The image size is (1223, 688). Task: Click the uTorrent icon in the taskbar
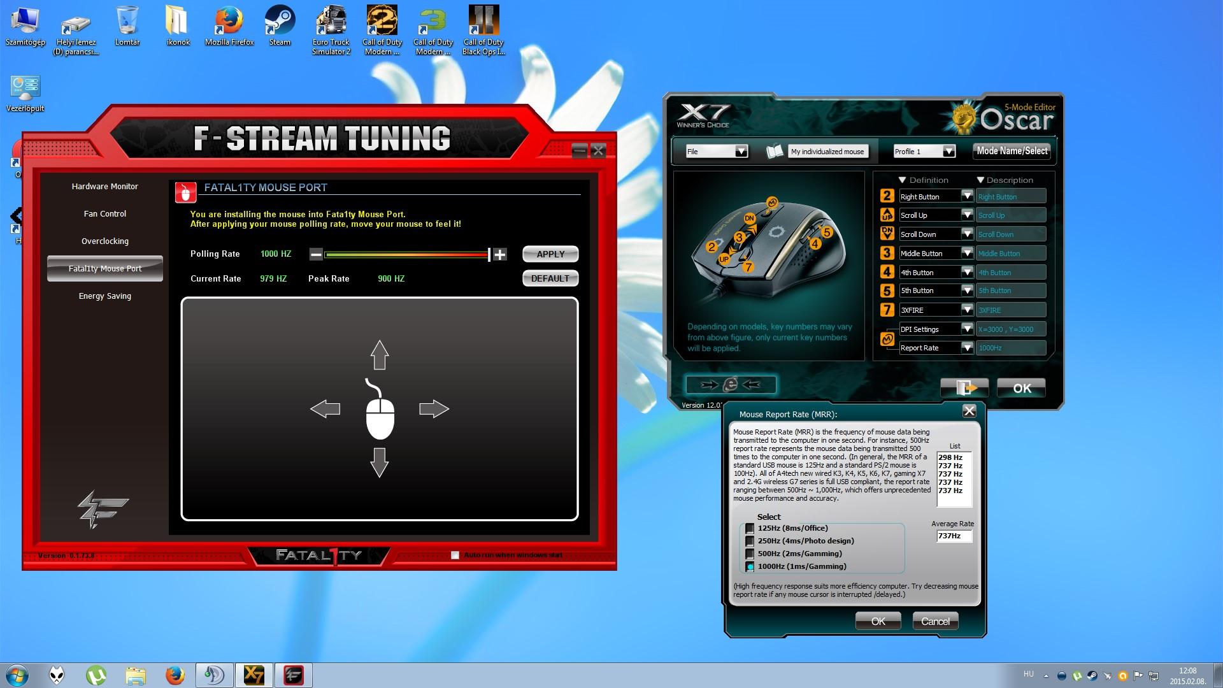(96, 675)
